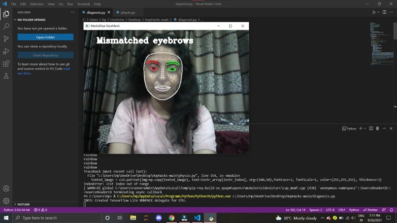Run Python file with the play icon
The width and height of the screenshot is (397, 223).
[374, 12]
